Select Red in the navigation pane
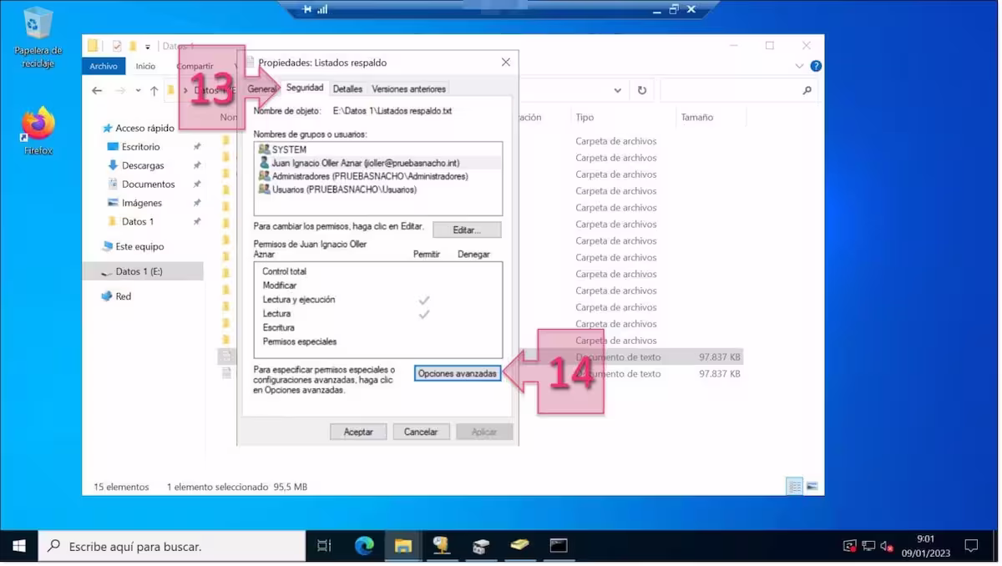Viewport: 1002px width, 566px height. [123, 296]
